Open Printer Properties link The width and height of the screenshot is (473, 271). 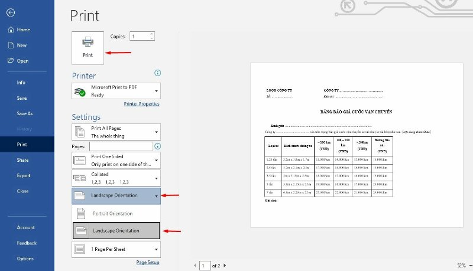(141, 104)
